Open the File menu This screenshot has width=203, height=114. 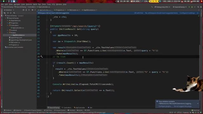point(3,4)
